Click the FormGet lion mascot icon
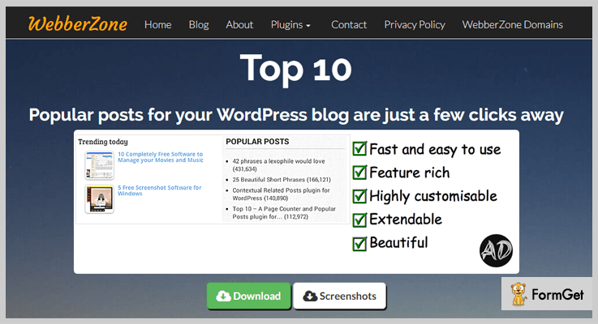598x324 pixels. (x=518, y=294)
